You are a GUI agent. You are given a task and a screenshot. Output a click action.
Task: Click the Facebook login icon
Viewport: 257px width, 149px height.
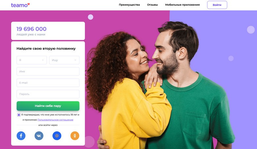coord(21,136)
